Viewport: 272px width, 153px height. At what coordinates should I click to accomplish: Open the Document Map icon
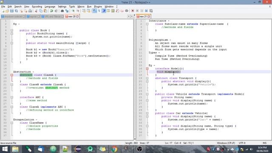113,11
